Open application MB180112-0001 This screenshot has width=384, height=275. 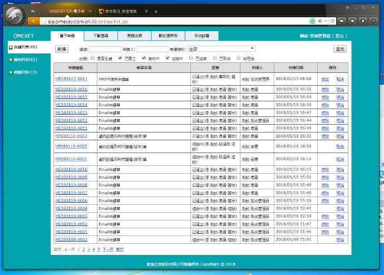[71, 79]
